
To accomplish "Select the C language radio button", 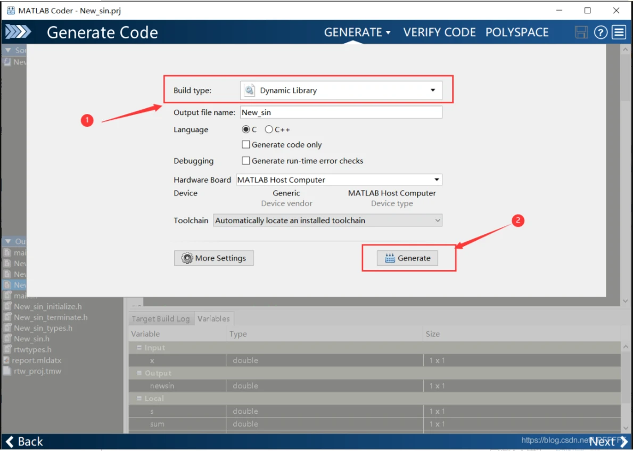I will pos(245,129).
